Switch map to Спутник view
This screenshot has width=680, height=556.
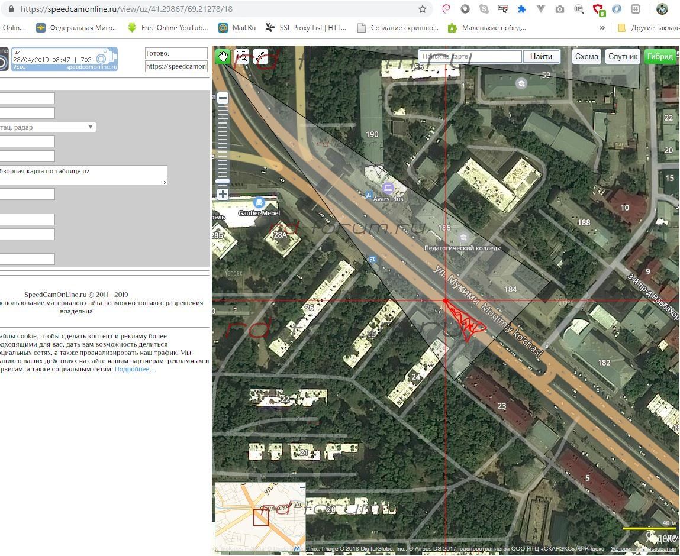tap(623, 56)
